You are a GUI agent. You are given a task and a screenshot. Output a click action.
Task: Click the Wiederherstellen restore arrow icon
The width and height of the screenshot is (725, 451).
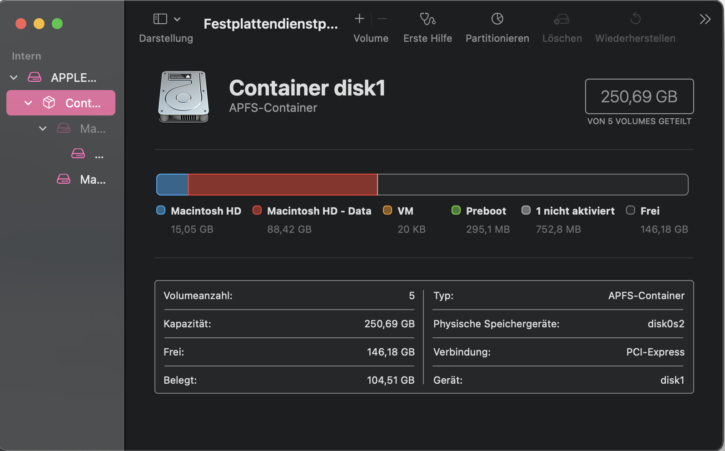[635, 19]
